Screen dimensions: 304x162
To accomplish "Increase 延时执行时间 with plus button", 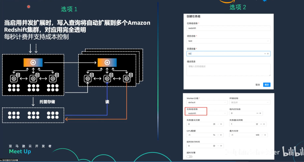I will coord(221,146).
